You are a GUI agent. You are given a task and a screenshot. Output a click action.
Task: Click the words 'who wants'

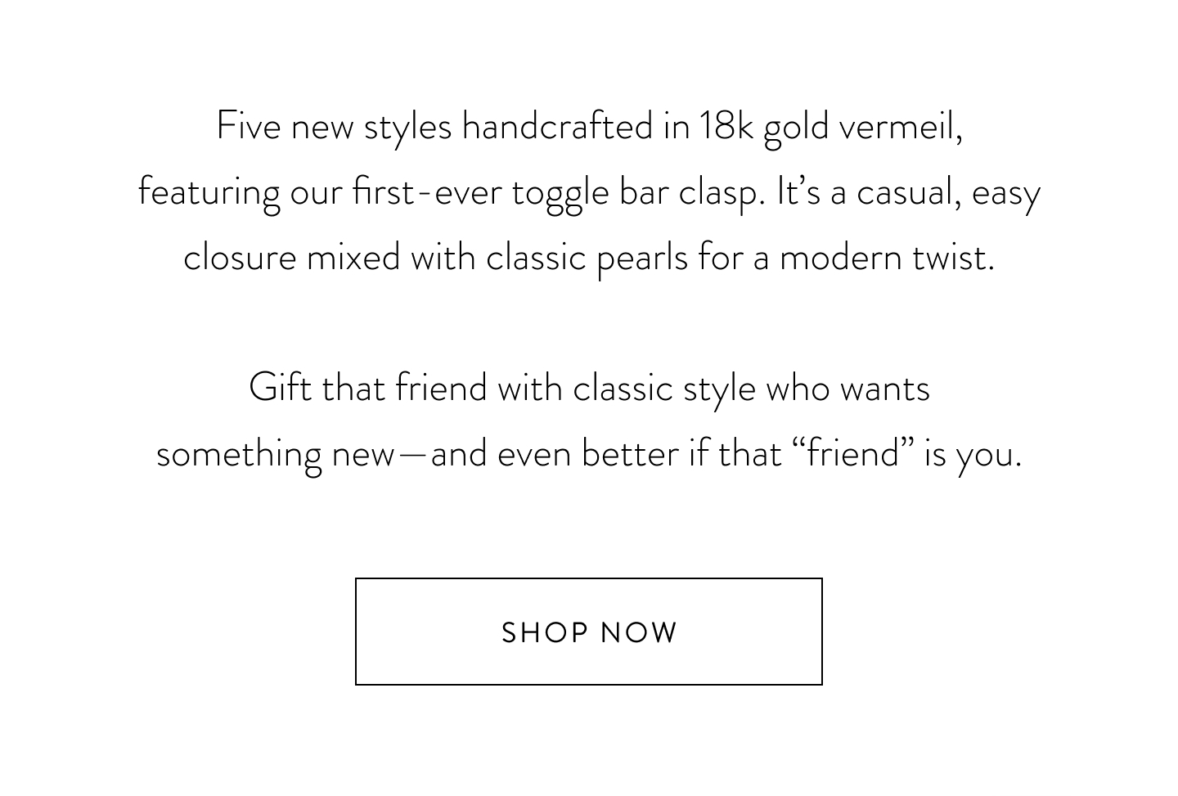(848, 389)
